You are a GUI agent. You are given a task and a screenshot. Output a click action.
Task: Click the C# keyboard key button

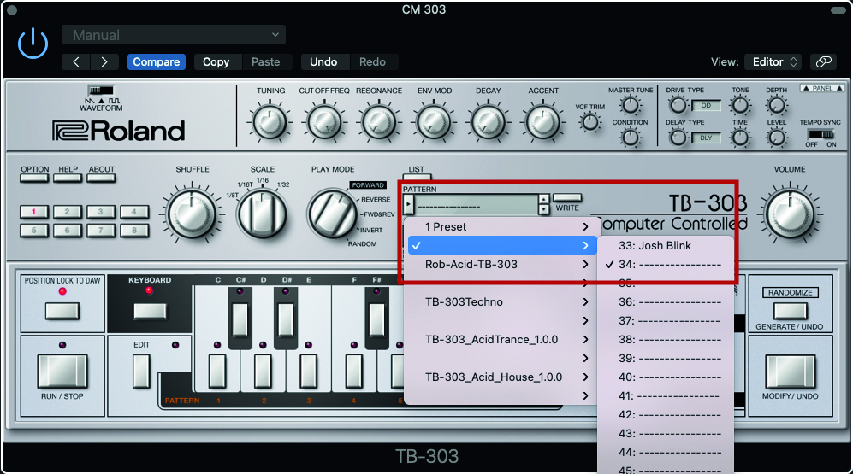click(240, 319)
